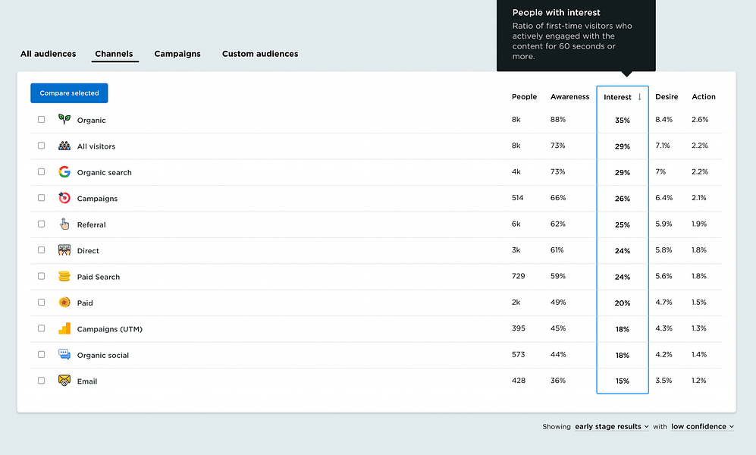Image resolution: width=756 pixels, height=455 pixels.
Task: Switch to the Custom audiences tab
Action: 260,54
